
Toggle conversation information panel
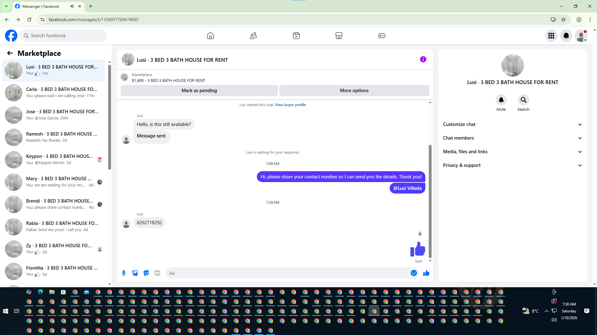pyautogui.click(x=423, y=59)
